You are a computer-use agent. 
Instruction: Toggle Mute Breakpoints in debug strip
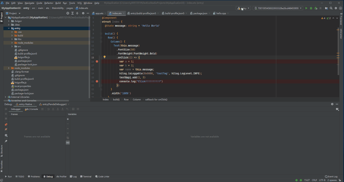pyautogui.click(x=6, y=130)
